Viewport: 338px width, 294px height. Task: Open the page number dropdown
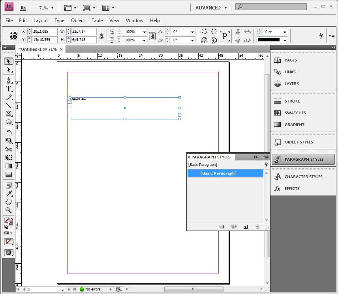[x=62, y=290]
